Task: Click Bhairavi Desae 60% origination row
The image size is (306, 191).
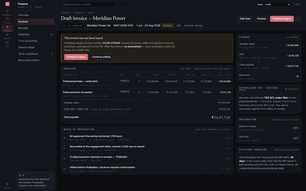Action: [x=269, y=128]
